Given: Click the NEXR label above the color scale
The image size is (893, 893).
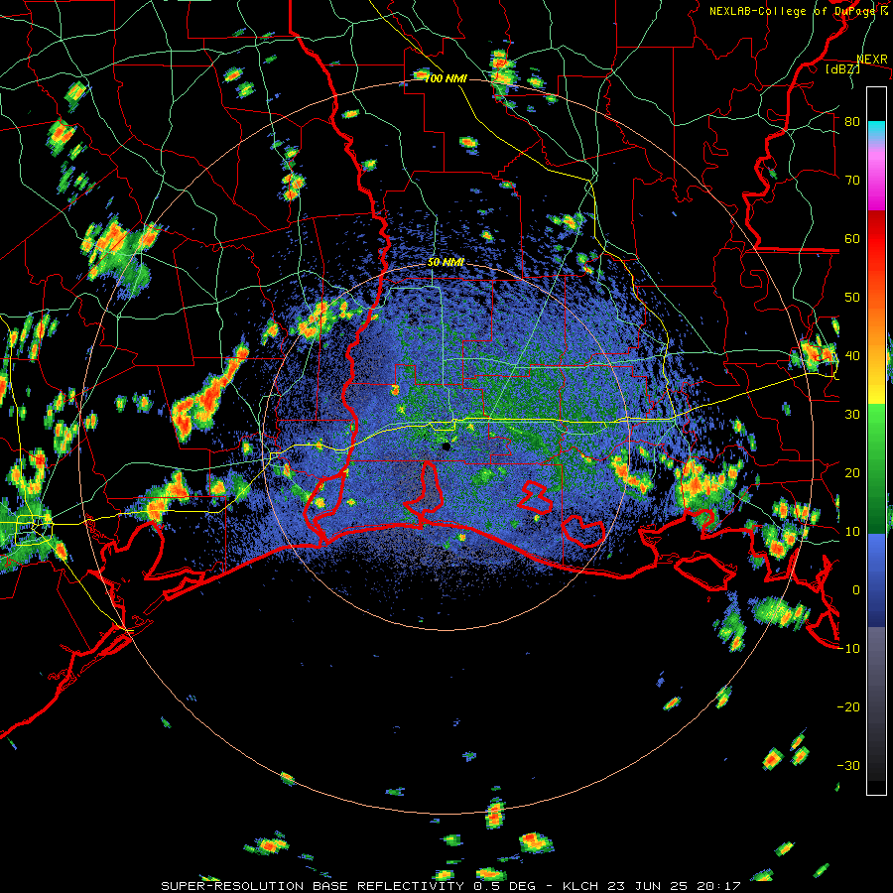Looking at the screenshot, I should pos(872,60).
